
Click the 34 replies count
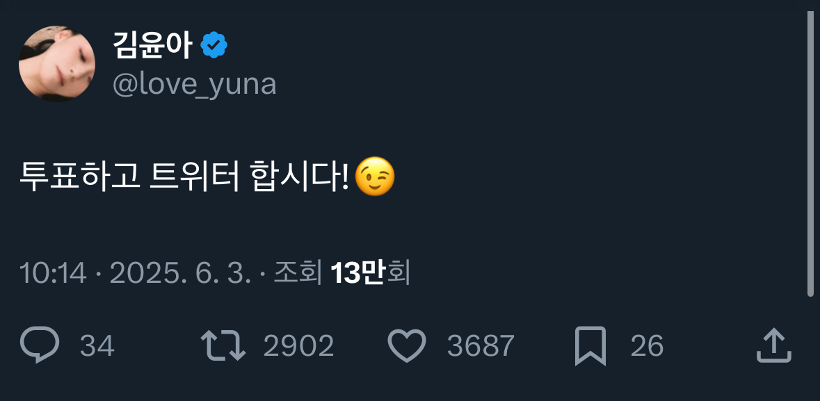point(97,345)
